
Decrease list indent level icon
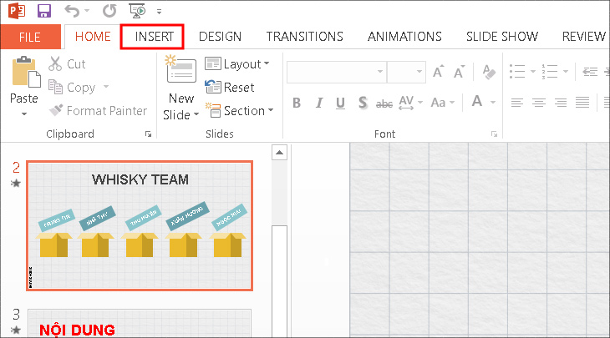point(590,72)
